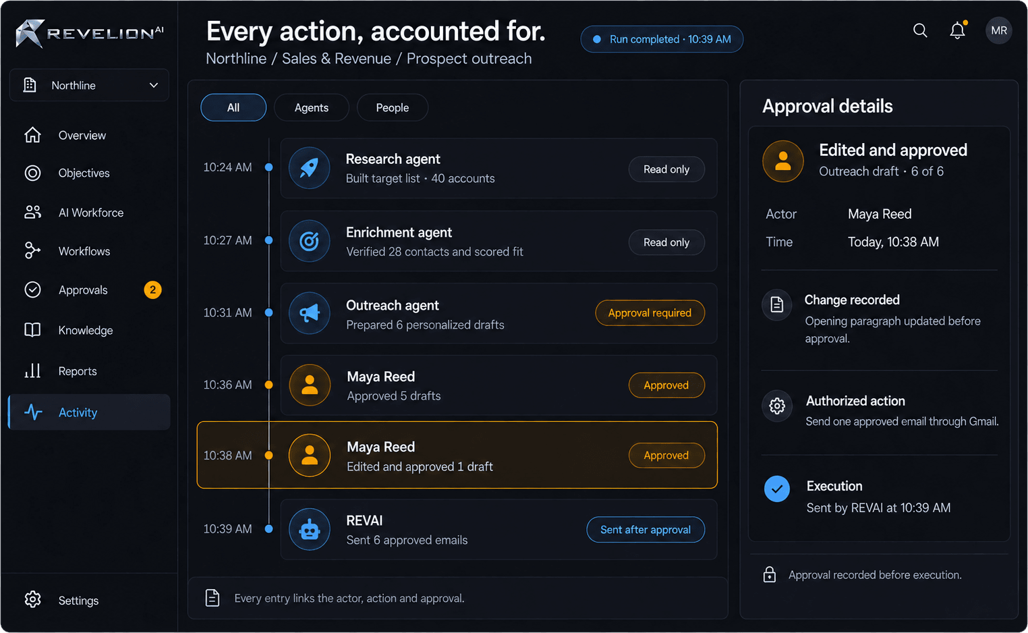
Task: Click the Sent after approval badge
Action: click(x=646, y=530)
